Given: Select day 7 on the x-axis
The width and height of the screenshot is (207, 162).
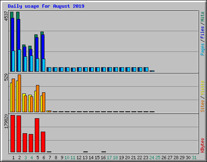Looking at the screenshot, I should pos(50,158).
